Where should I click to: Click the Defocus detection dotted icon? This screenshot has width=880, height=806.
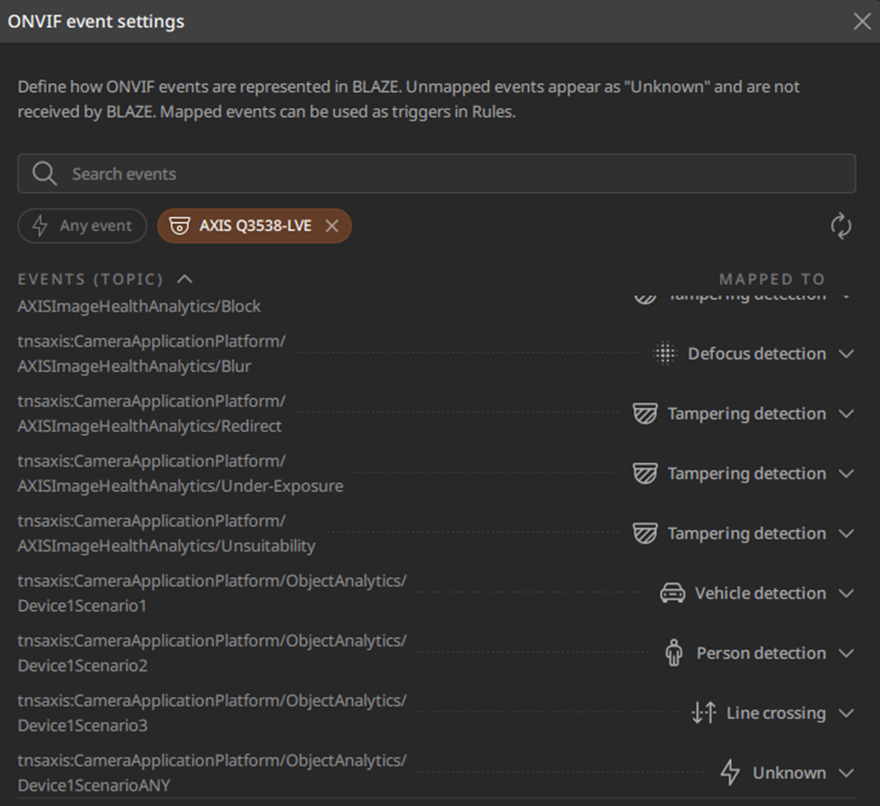(x=665, y=354)
